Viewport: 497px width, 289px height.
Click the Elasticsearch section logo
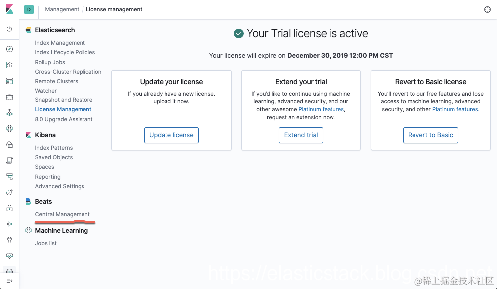(x=28, y=30)
